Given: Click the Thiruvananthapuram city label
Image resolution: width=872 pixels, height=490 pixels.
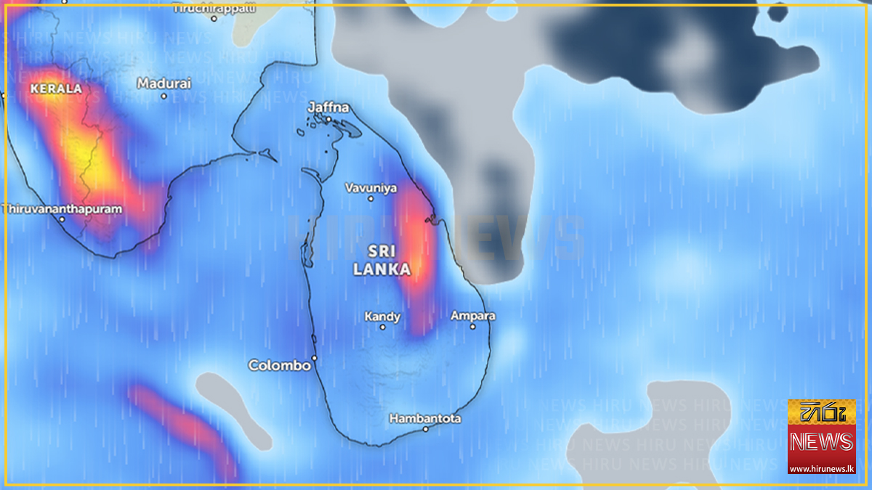Looking at the screenshot, I should tap(62, 208).
